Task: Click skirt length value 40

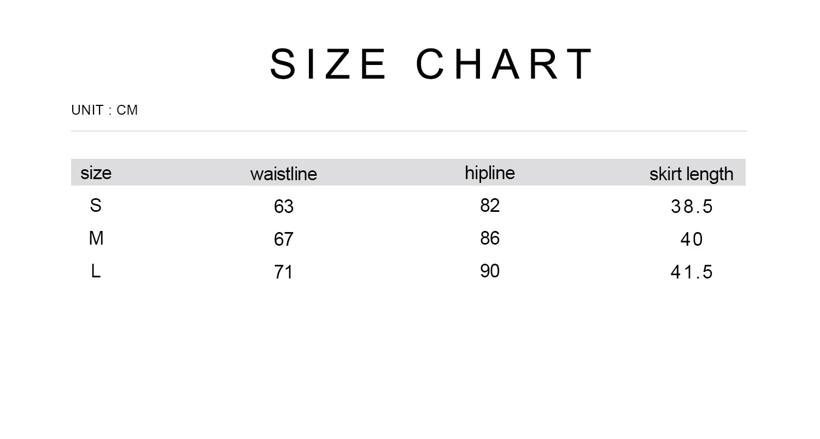Action: pyautogui.click(x=692, y=240)
